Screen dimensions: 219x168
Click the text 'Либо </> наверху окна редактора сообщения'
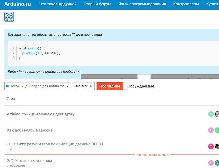(45, 72)
